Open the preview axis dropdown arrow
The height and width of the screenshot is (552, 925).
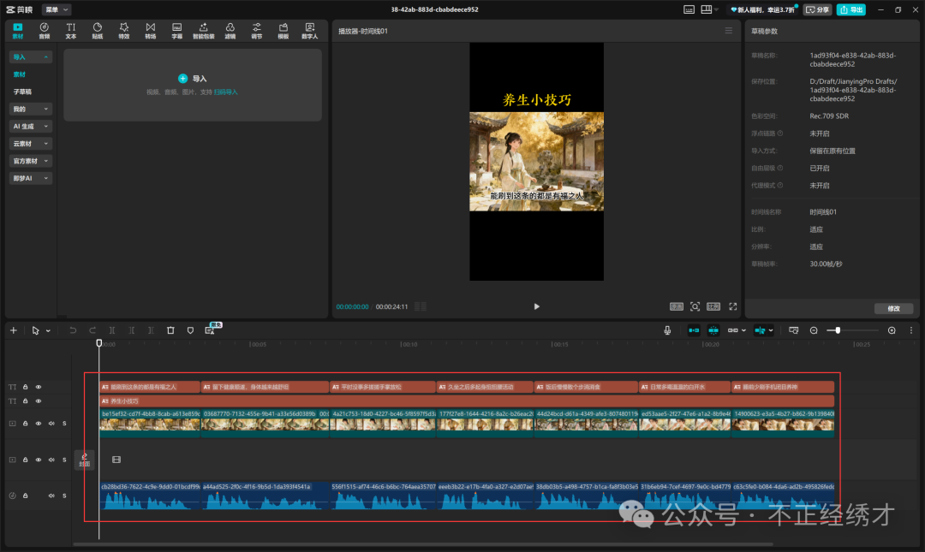[x=771, y=330]
